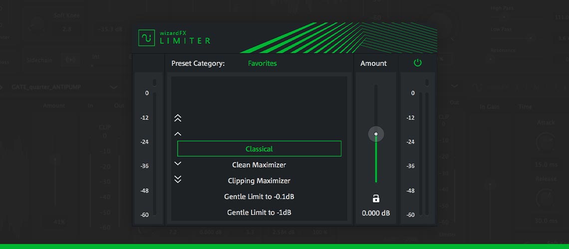Select the Classical preset
Screen dimensions: 569x249
tap(259, 149)
